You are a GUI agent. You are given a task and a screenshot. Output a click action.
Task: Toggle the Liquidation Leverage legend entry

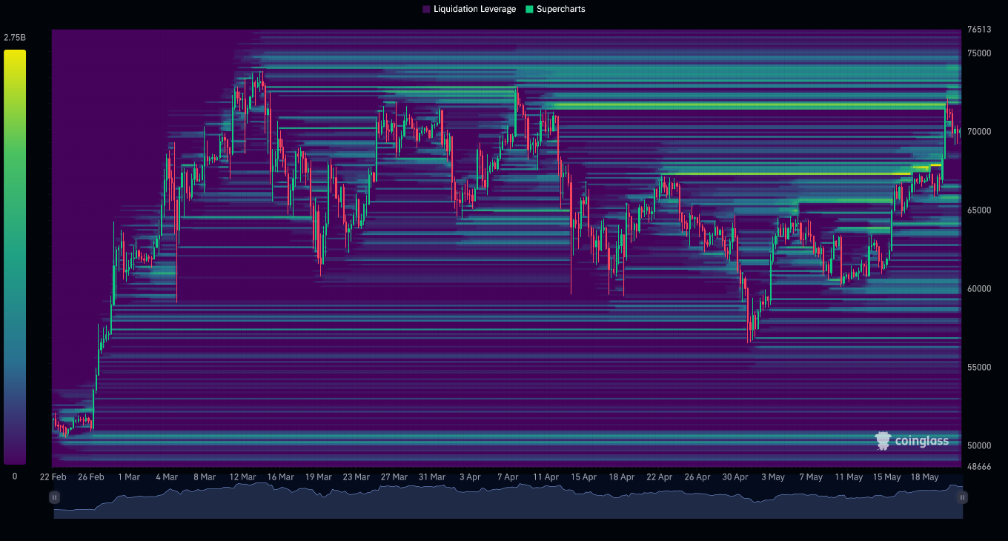tap(469, 9)
